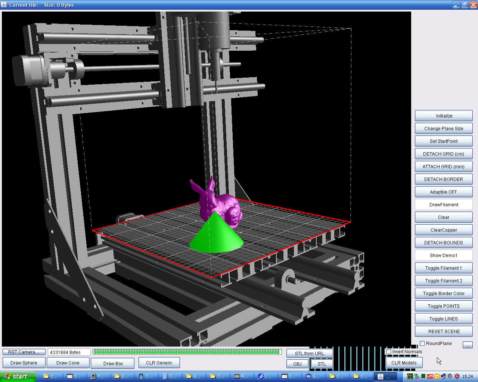Screen dimensions: 478x382
Task: Click DETACH BOUNDS
Action: click(x=444, y=242)
